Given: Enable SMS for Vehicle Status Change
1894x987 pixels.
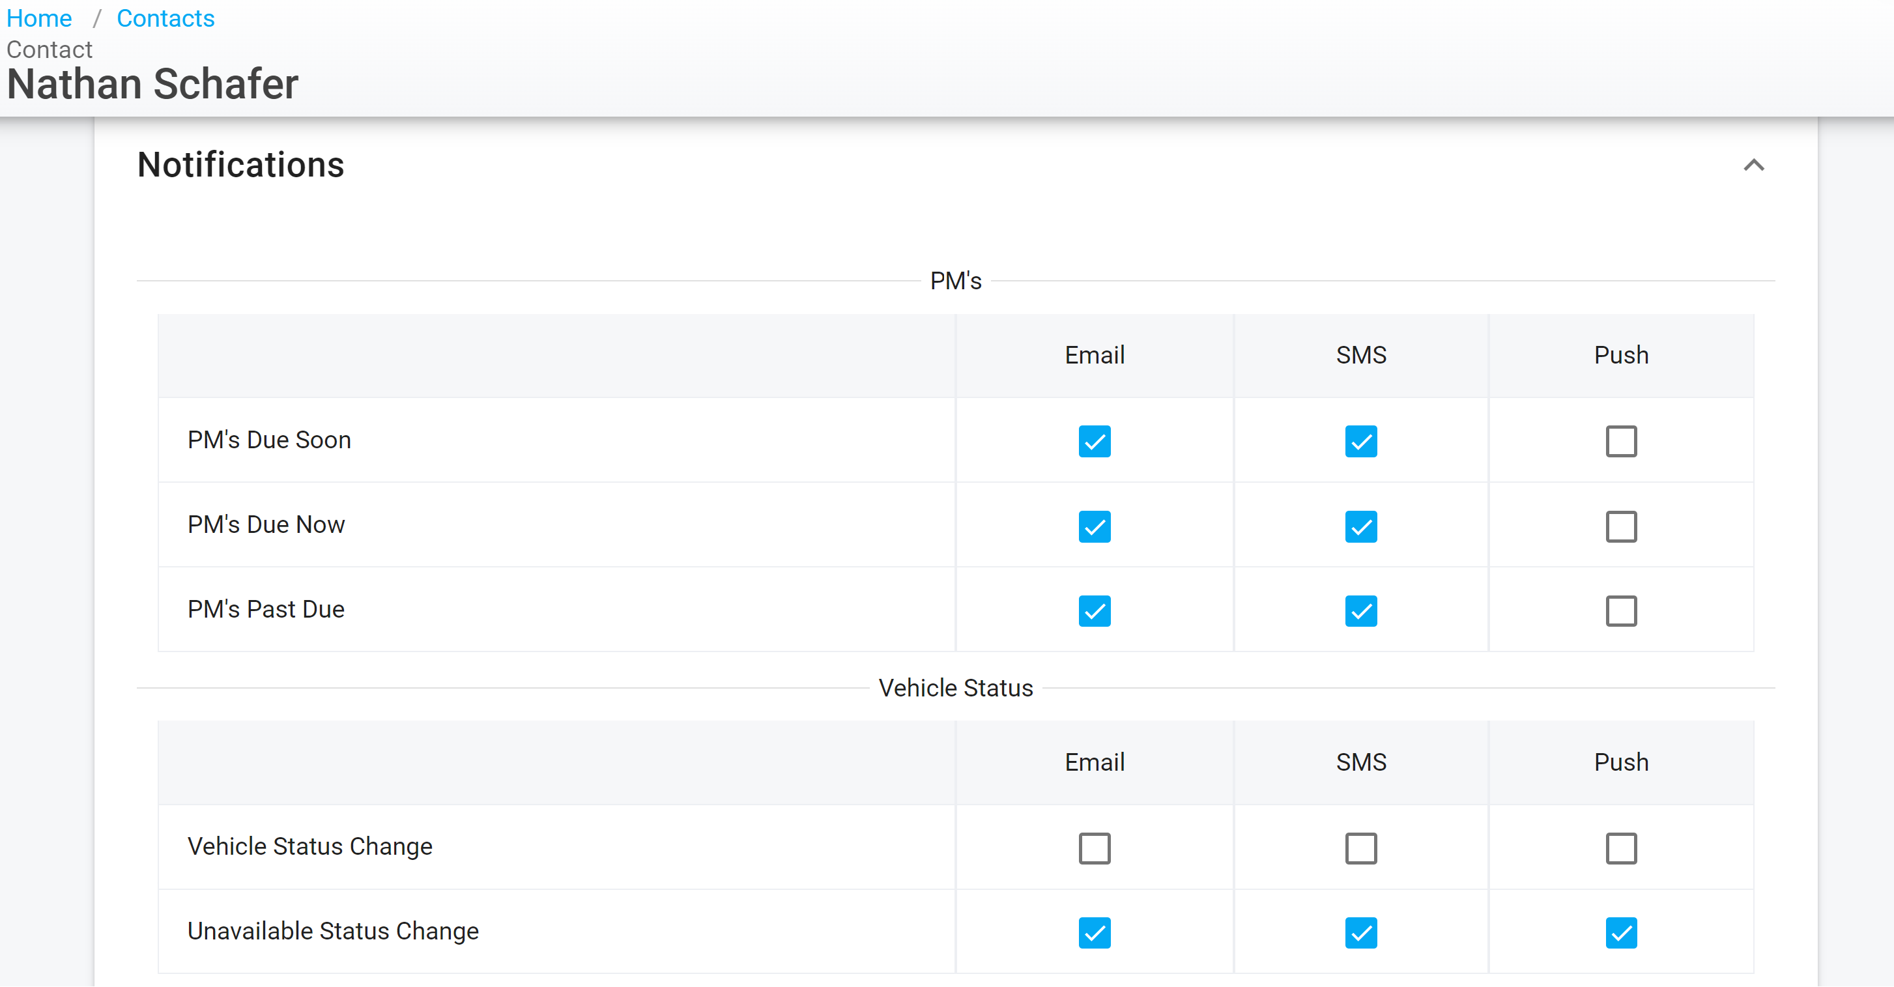Looking at the screenshot, I should [1360, 848].
